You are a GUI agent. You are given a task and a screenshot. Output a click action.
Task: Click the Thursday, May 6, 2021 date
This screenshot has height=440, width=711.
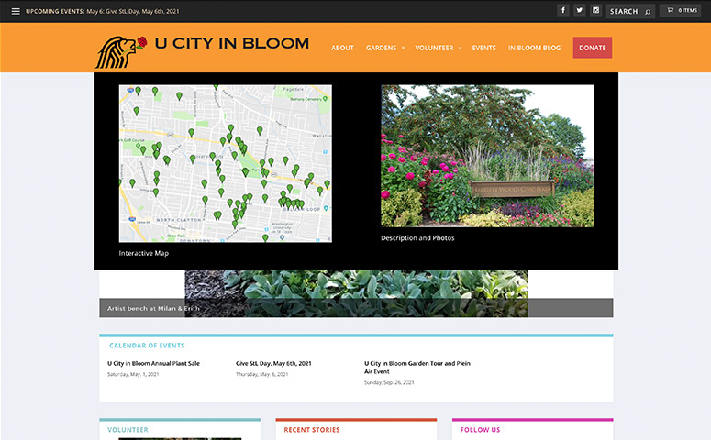point(261,374)
